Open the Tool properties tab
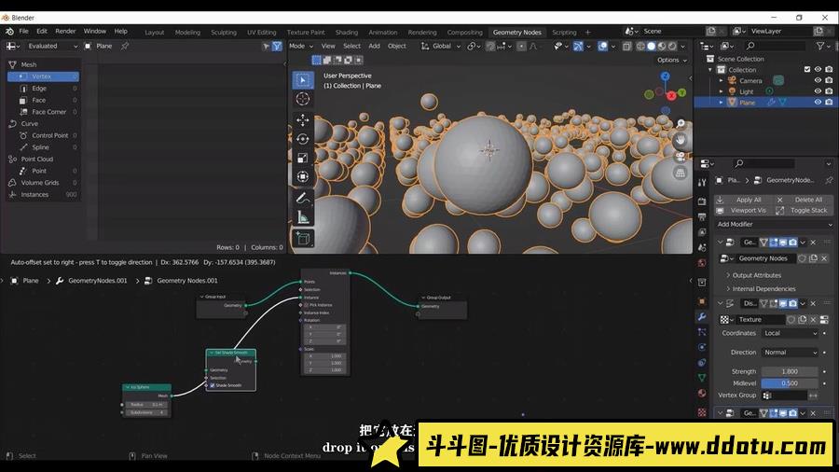Viewport: 839px width, 472px height. click(702, 183)
